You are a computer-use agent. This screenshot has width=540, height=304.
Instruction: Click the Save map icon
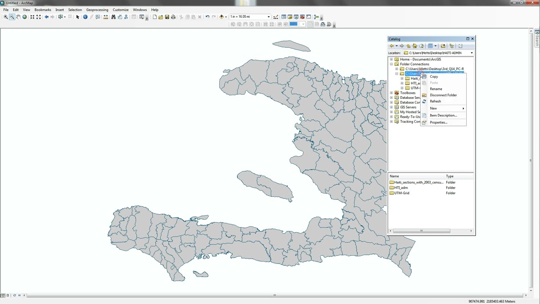167,17
